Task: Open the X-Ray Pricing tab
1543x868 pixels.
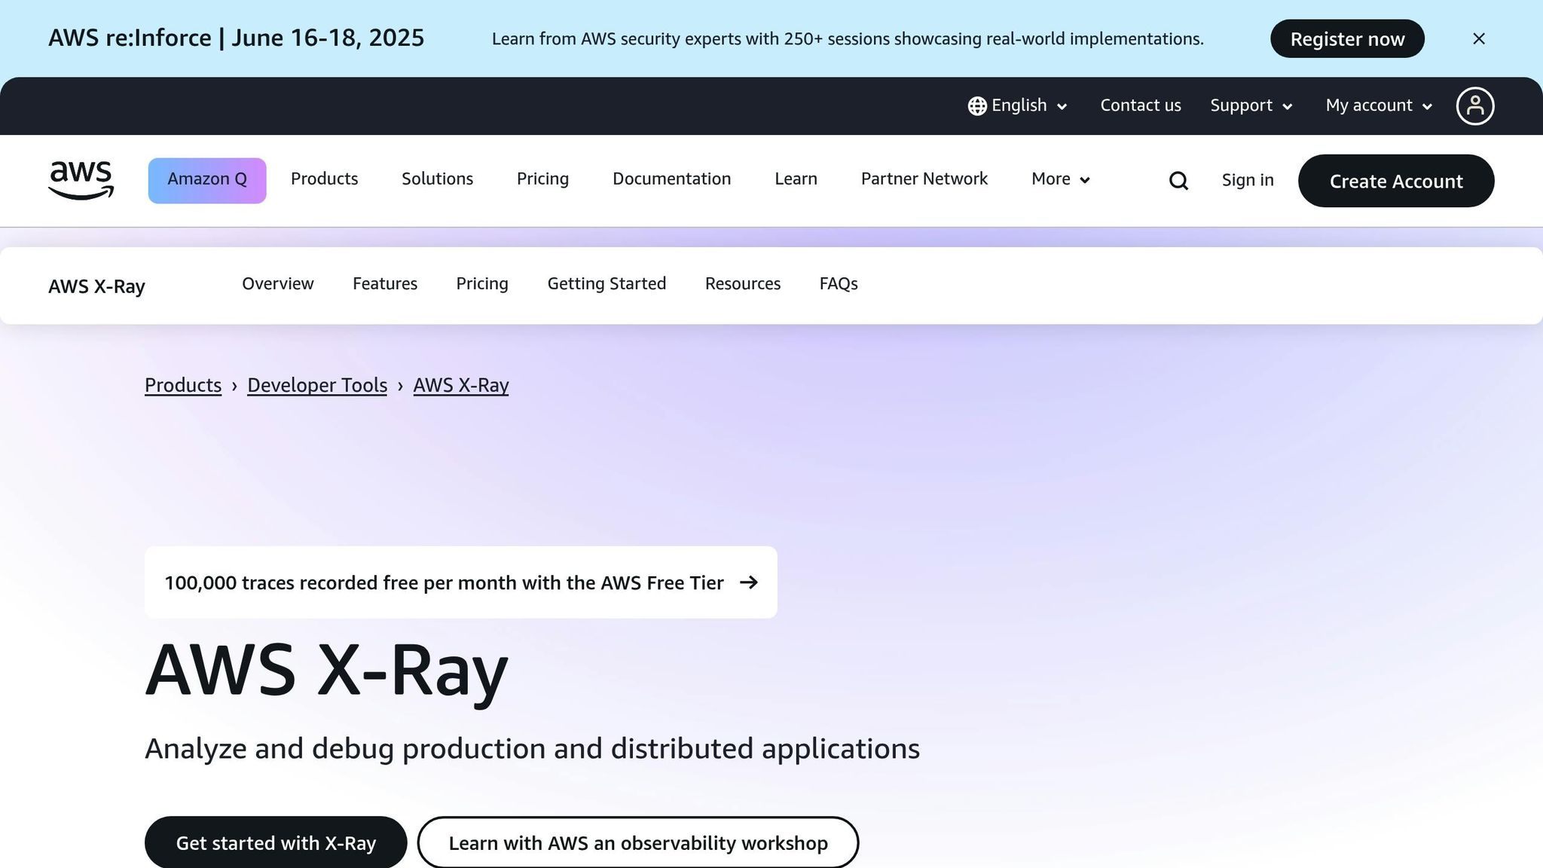Action: tap(482, 284)
